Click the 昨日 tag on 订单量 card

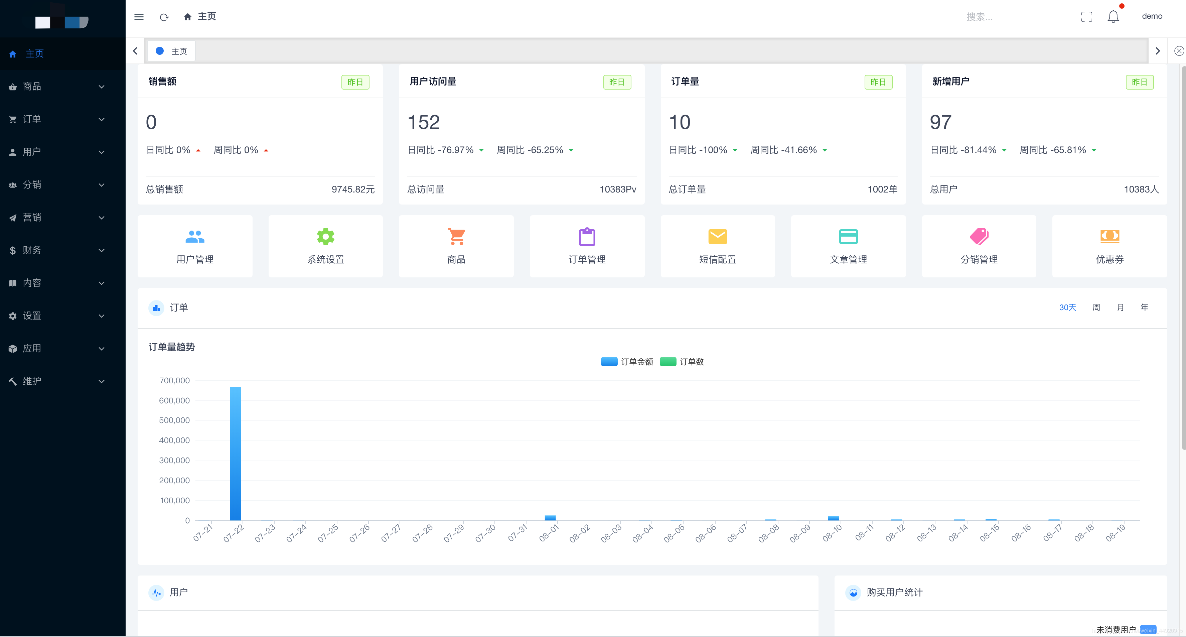[x=878, y=83]
